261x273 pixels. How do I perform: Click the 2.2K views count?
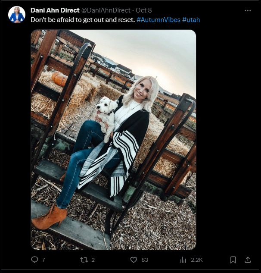pos(197,260)
